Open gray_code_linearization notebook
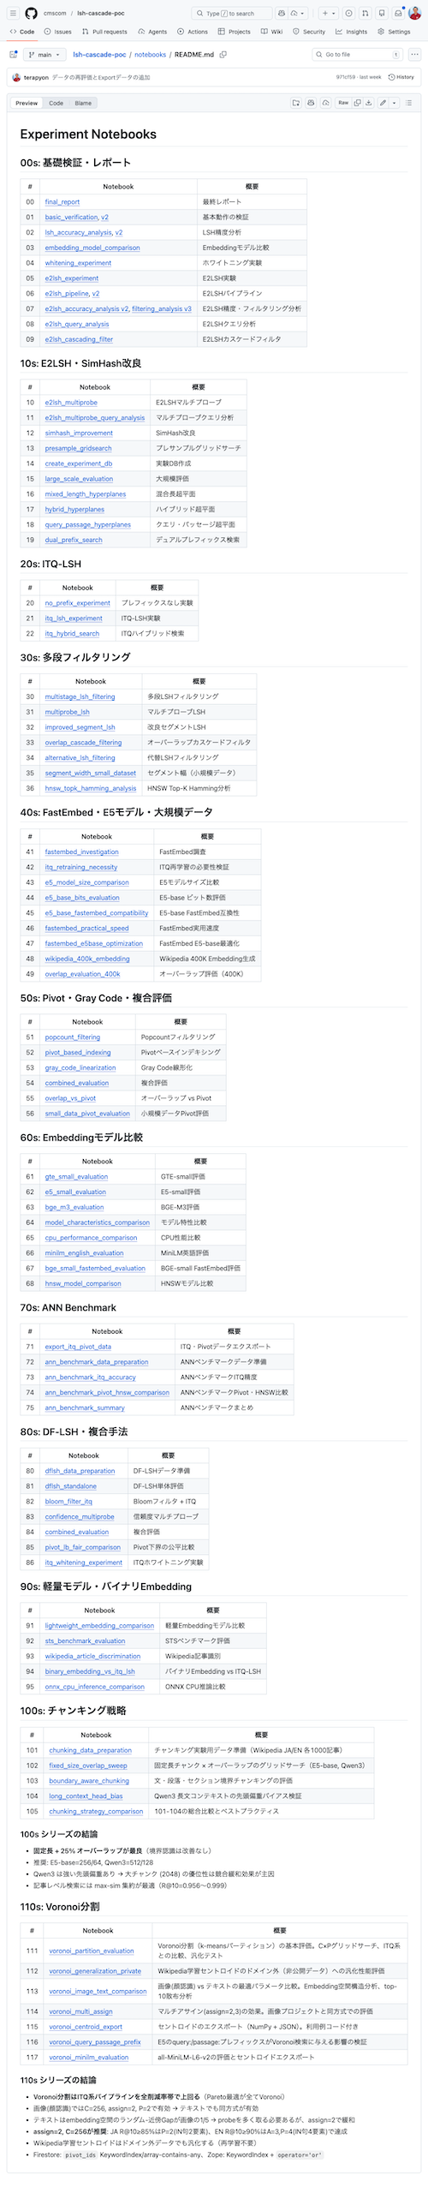The image size is (428, 2193). point(80,1067)
